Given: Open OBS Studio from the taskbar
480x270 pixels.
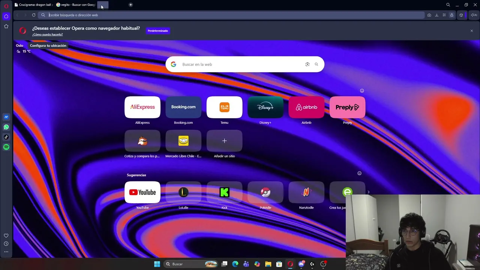Looking at the screenshot, I should [x=323, y=264].
